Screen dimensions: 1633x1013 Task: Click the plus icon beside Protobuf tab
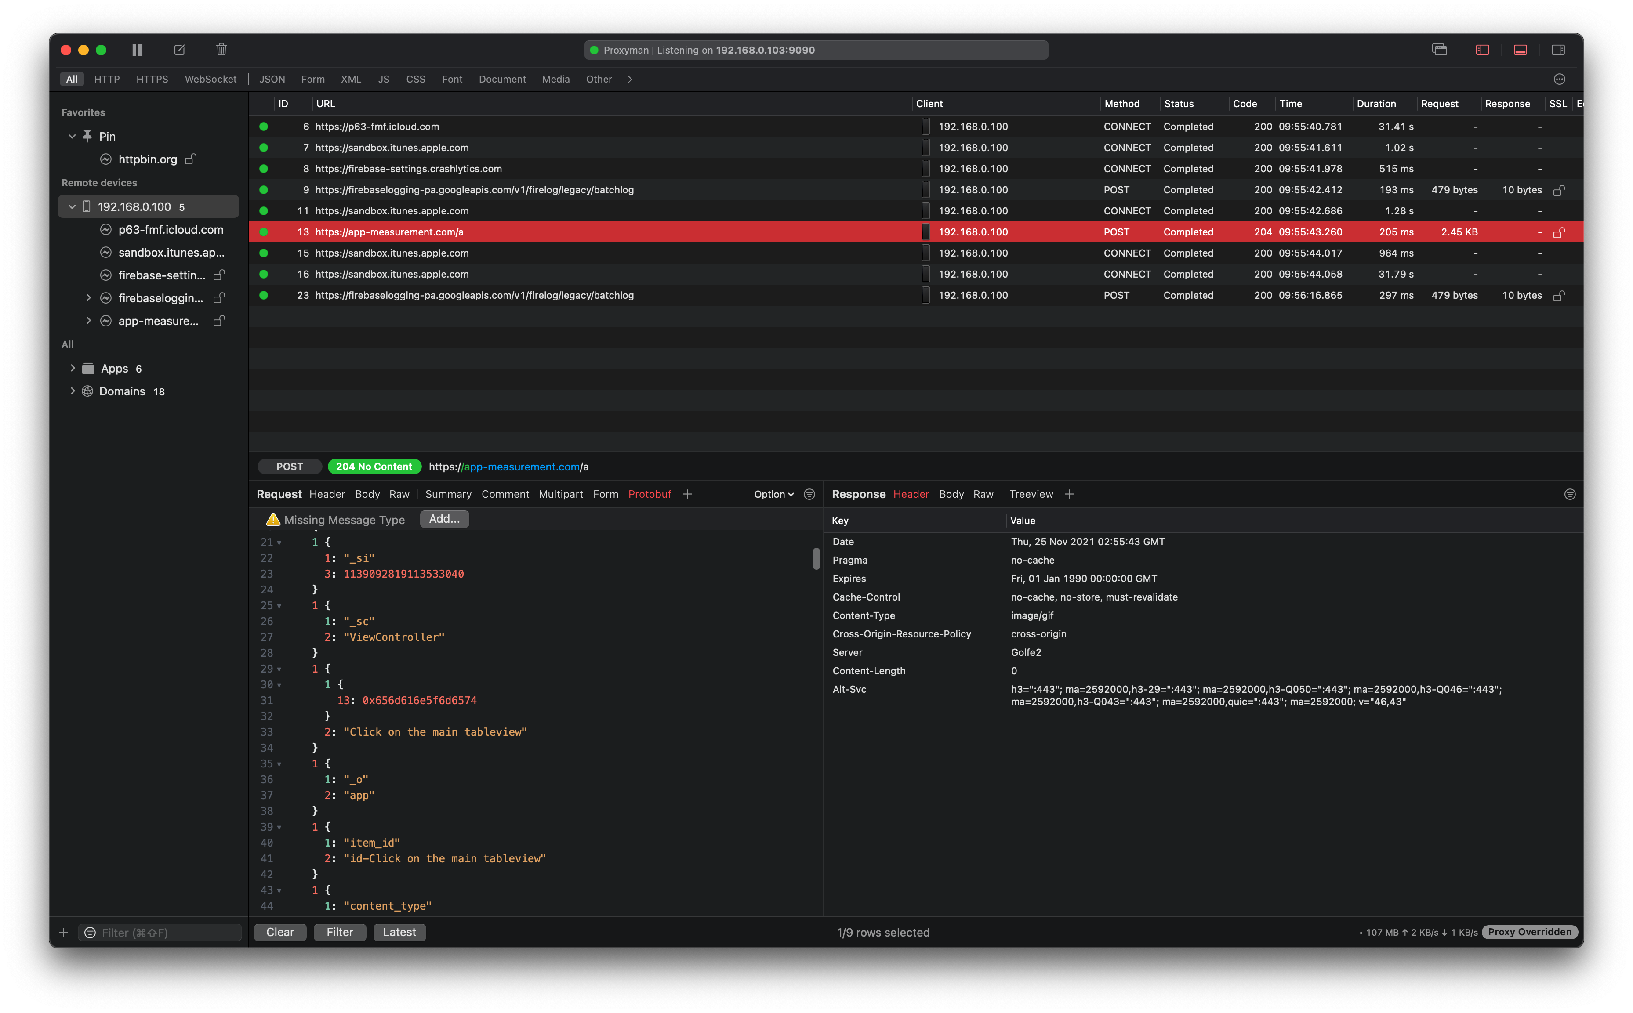[x=687, y=494]
